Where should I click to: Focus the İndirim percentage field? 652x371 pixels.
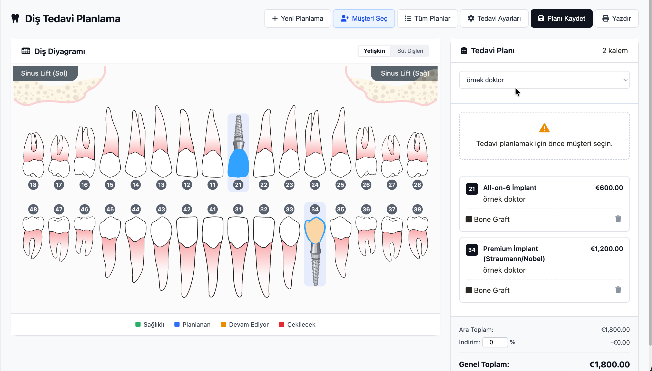(495, 342)
